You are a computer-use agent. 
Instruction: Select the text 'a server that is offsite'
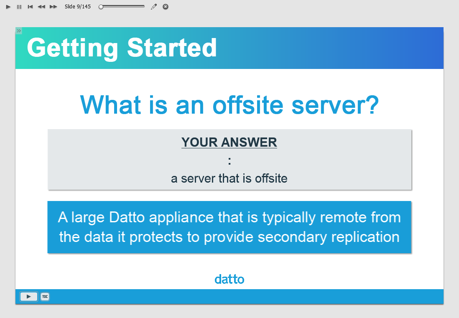point(229,178)
